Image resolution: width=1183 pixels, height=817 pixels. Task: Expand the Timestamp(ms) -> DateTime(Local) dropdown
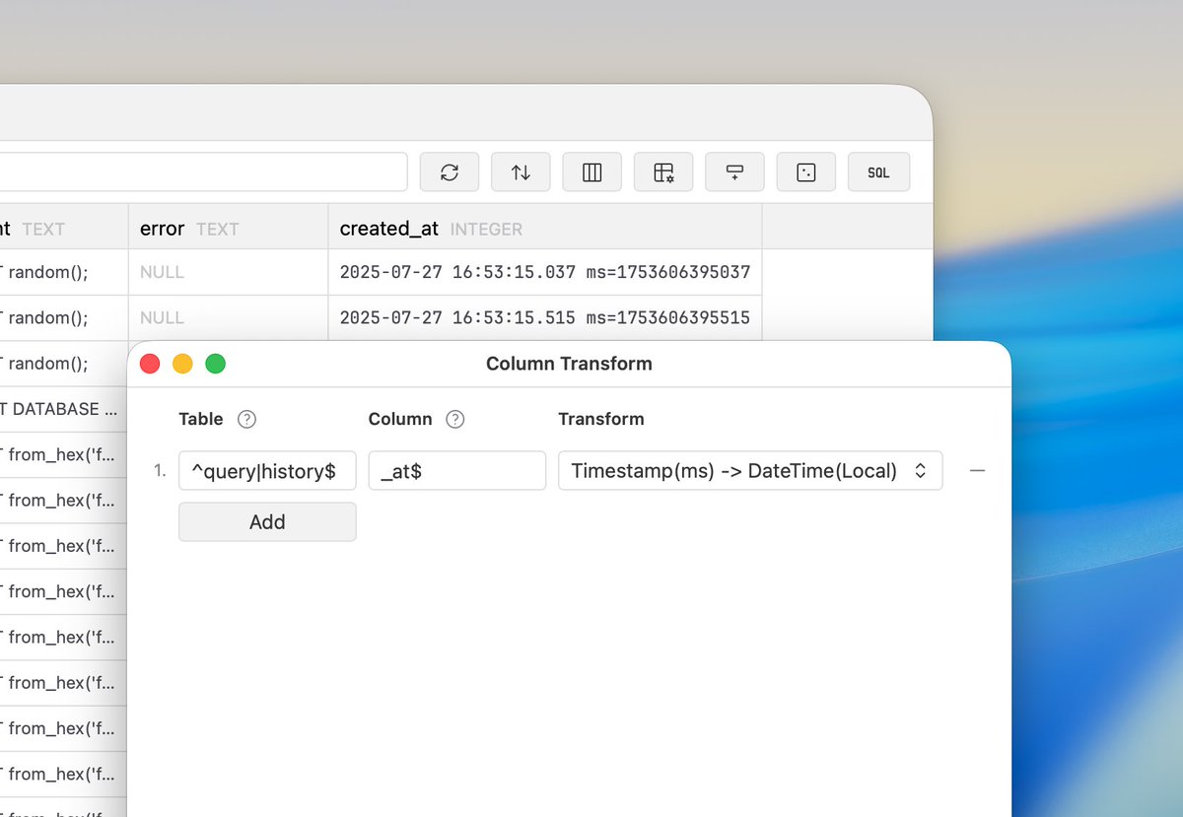coord(750,471)
